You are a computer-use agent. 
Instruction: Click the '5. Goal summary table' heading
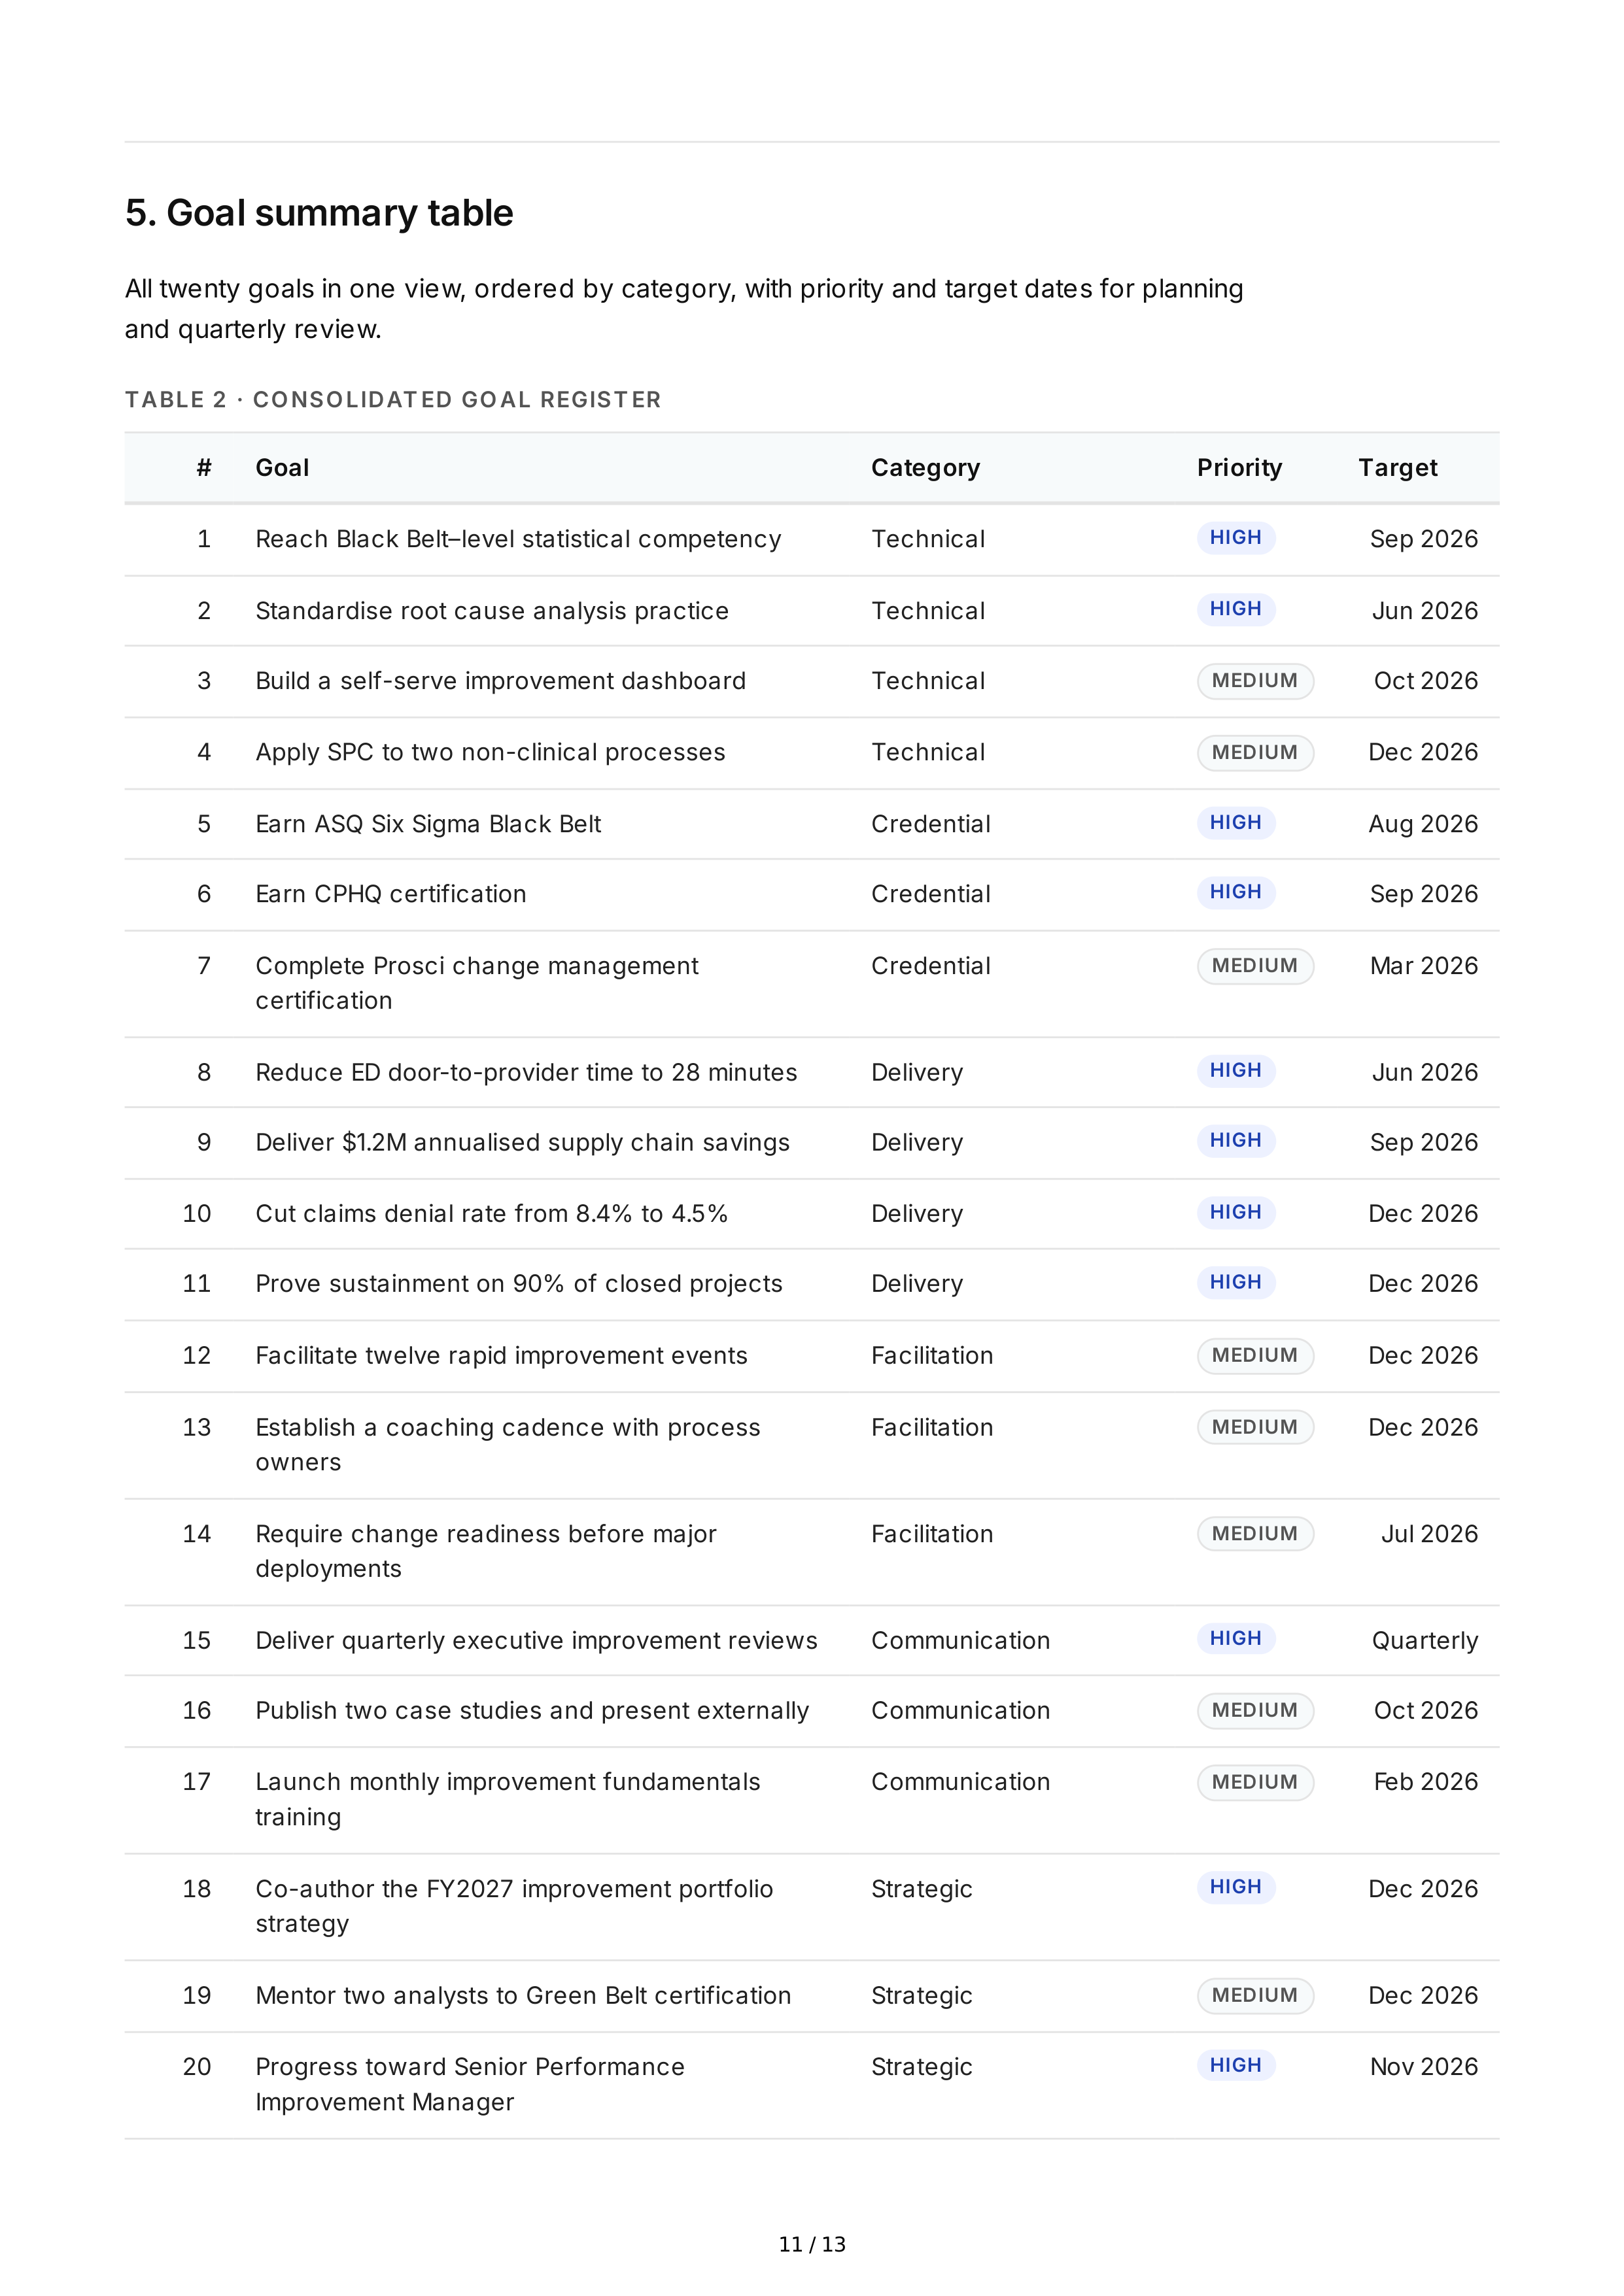[319, 213]
